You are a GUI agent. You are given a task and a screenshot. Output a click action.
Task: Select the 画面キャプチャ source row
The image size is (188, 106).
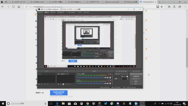click(66, 74)
